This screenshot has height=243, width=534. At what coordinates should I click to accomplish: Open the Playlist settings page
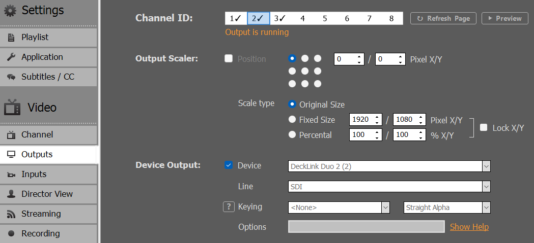click(x=48, y=38)
